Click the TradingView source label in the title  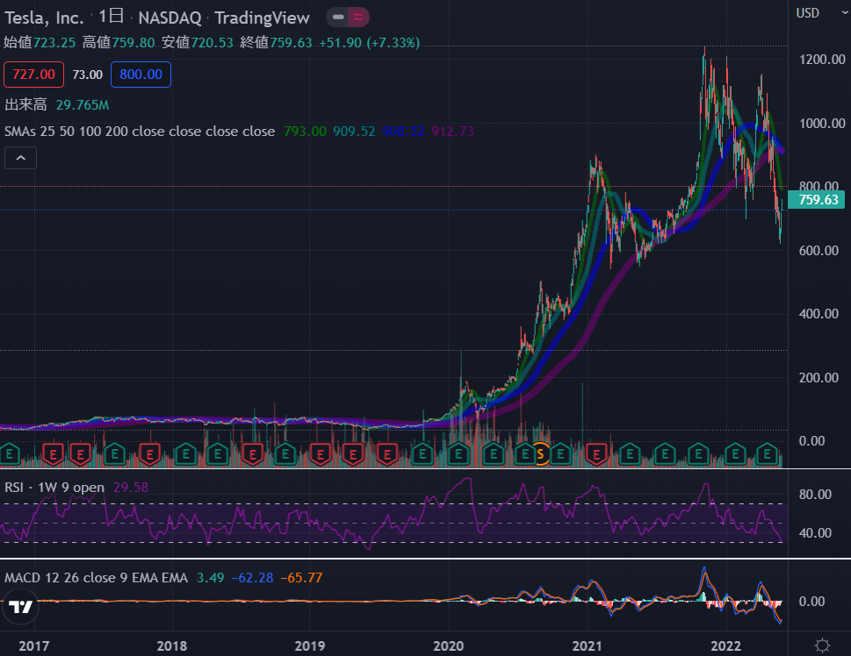click(x=262, y=18)
